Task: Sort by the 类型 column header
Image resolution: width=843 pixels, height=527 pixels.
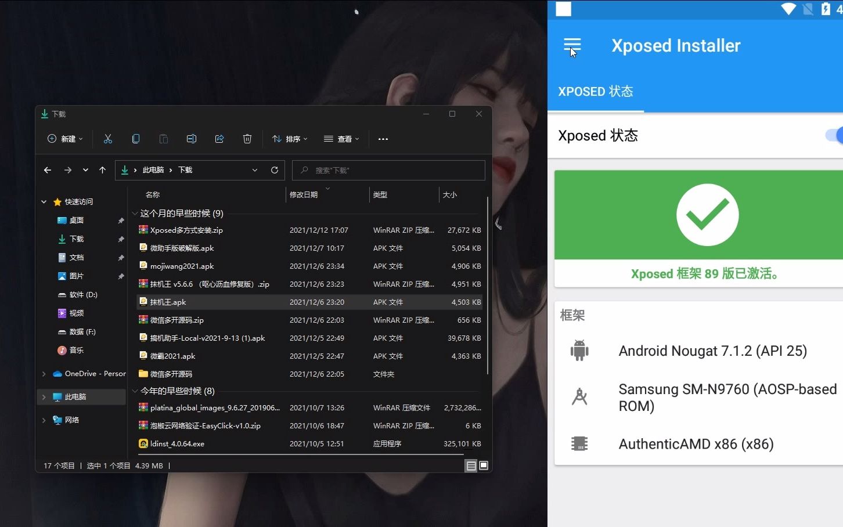Action: click(380, 195)
